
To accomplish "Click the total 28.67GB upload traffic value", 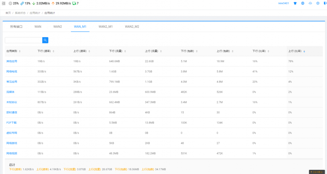I will 107,169.
